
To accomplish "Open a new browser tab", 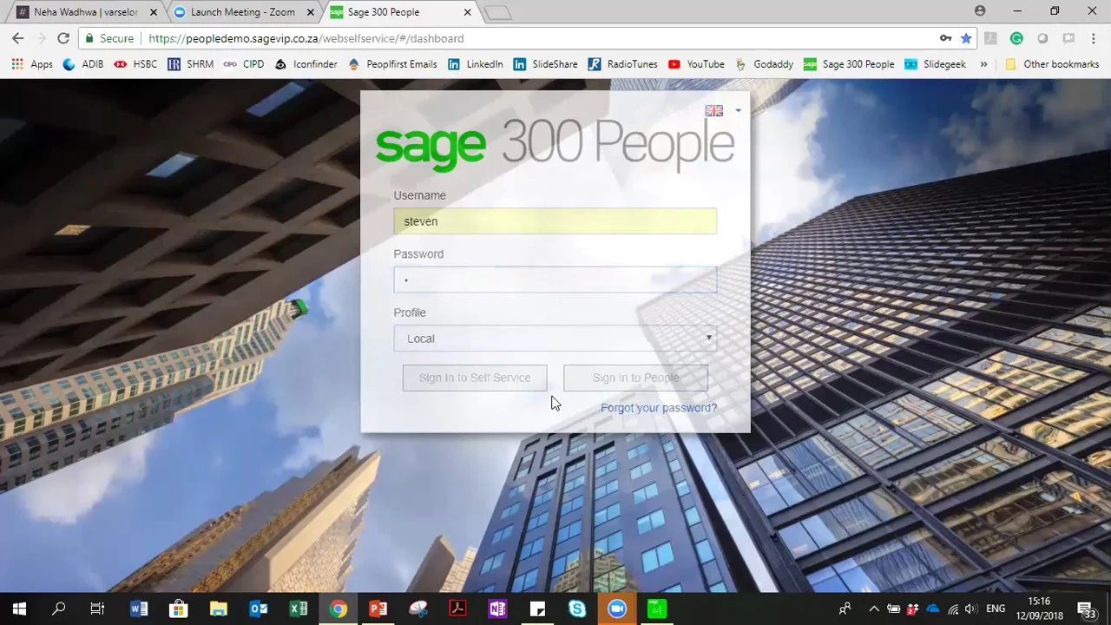I will (497, 12).
